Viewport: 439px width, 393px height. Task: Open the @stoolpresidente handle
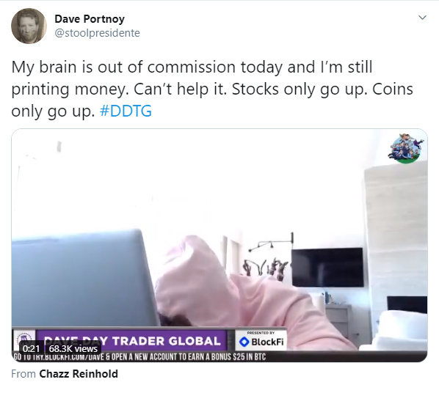click(97, 33)
